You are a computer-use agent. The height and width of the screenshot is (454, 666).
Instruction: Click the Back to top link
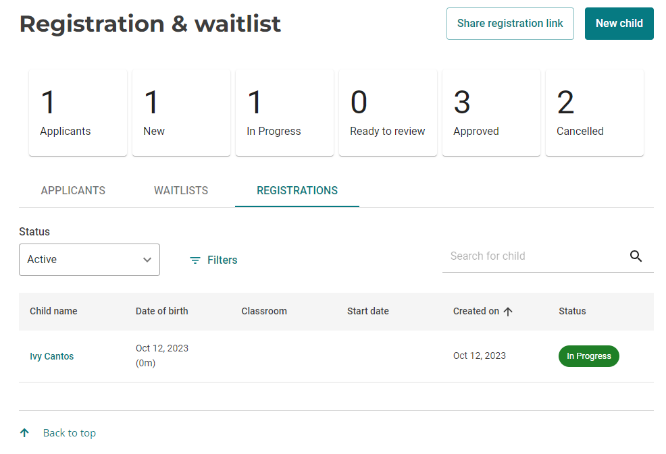pos(69,432)
